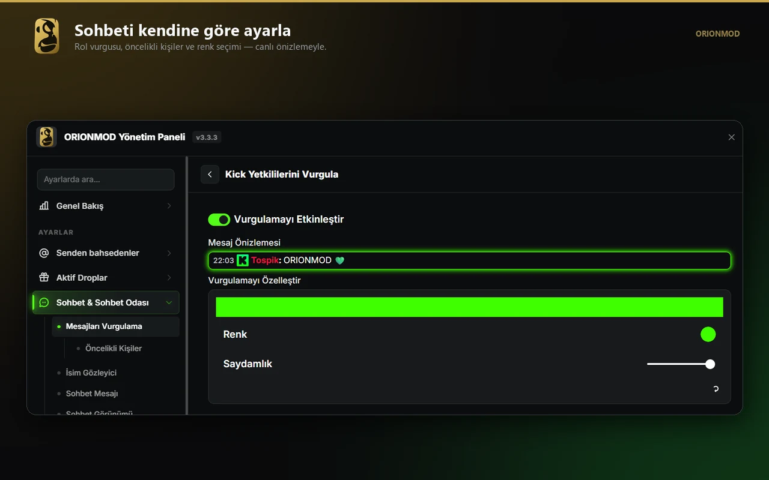Click the wide green color preview bar
The width and height of the screenshot is (769, 480).
pyautogui.click(x=469, y=307)
